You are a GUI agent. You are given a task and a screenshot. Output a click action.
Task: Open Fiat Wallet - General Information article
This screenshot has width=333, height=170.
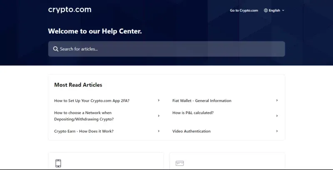click(x=202, y=101)
